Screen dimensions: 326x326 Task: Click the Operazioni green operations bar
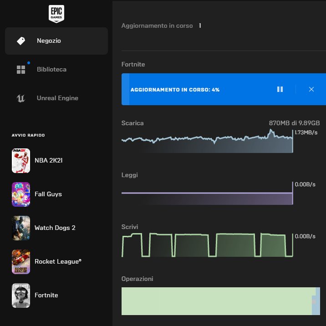click(x=220, y=301)
